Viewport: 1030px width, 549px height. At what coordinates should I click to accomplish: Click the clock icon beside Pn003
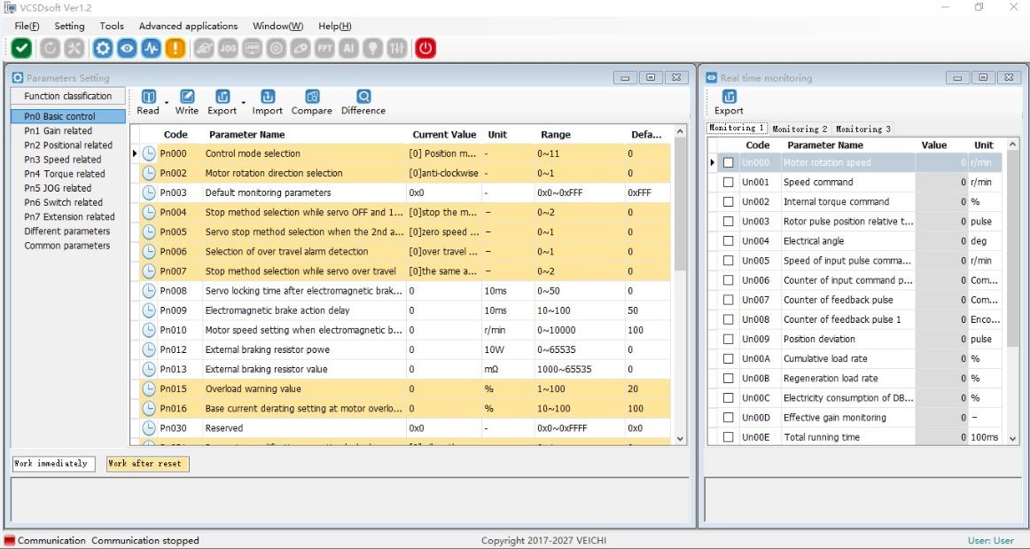pyautogui.click(x=149, y=192)
